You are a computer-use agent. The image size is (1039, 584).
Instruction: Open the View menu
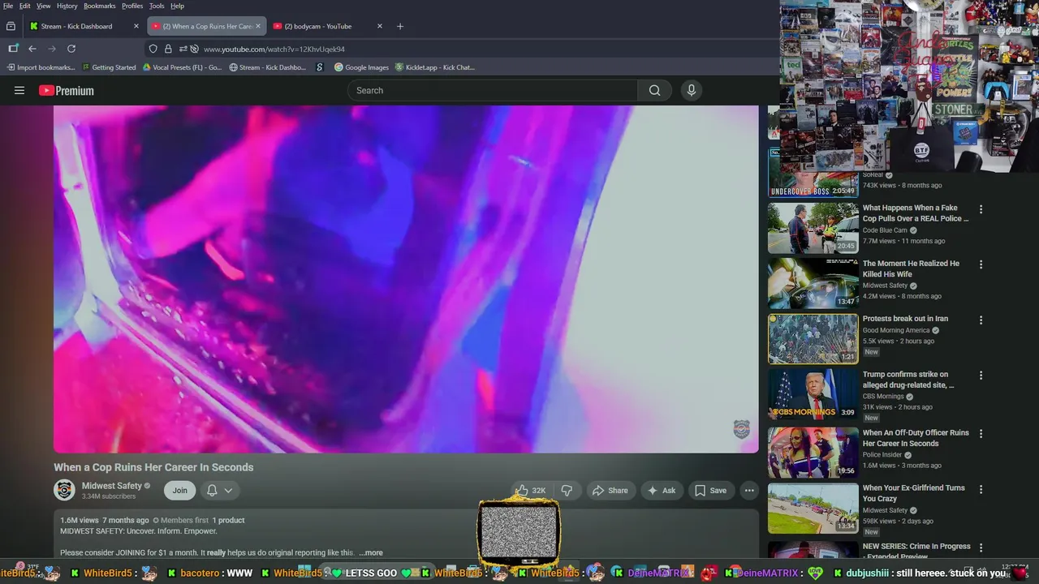44,6
